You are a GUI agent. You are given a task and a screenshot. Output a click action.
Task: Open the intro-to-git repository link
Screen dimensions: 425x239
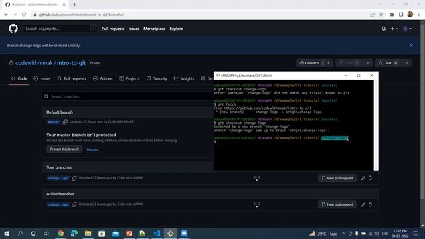coord(71,63)
